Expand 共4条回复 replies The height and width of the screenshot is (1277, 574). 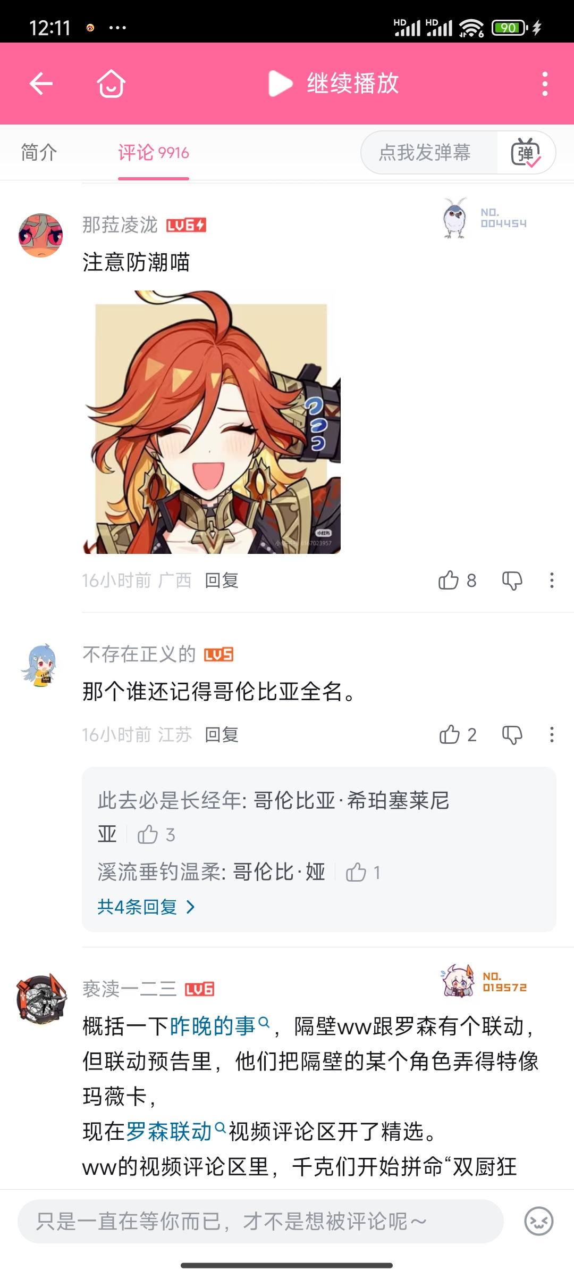[147, 907]
